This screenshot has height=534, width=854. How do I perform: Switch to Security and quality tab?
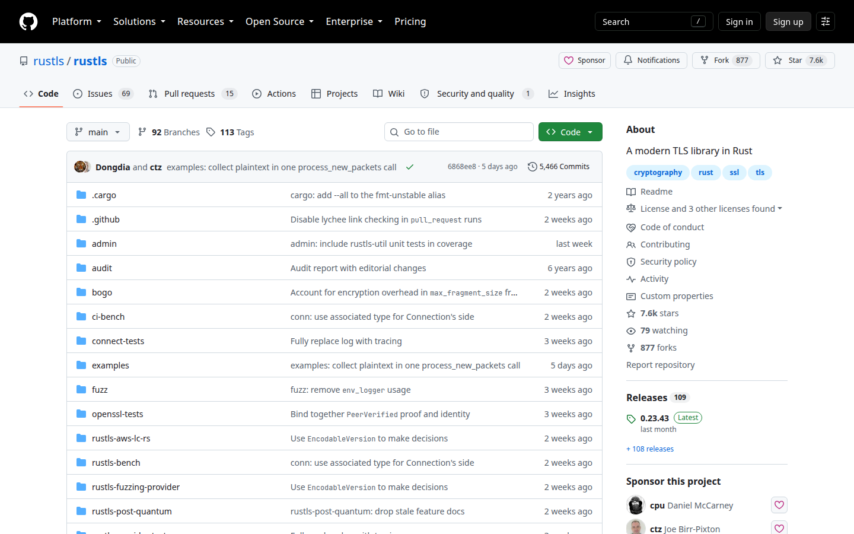pyautogui.click(x=477, y=94)
